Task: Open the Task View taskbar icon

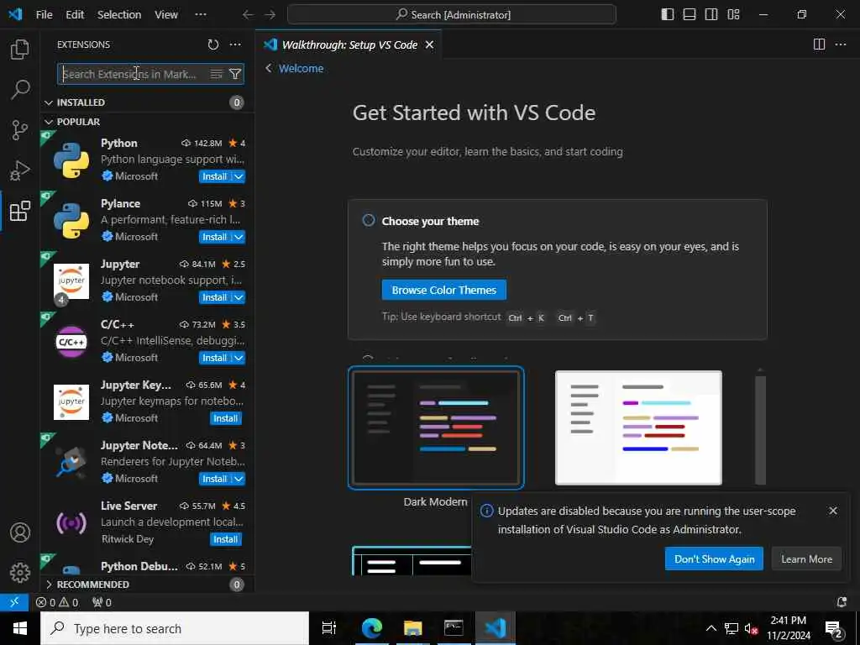Action: click(329, 628)
